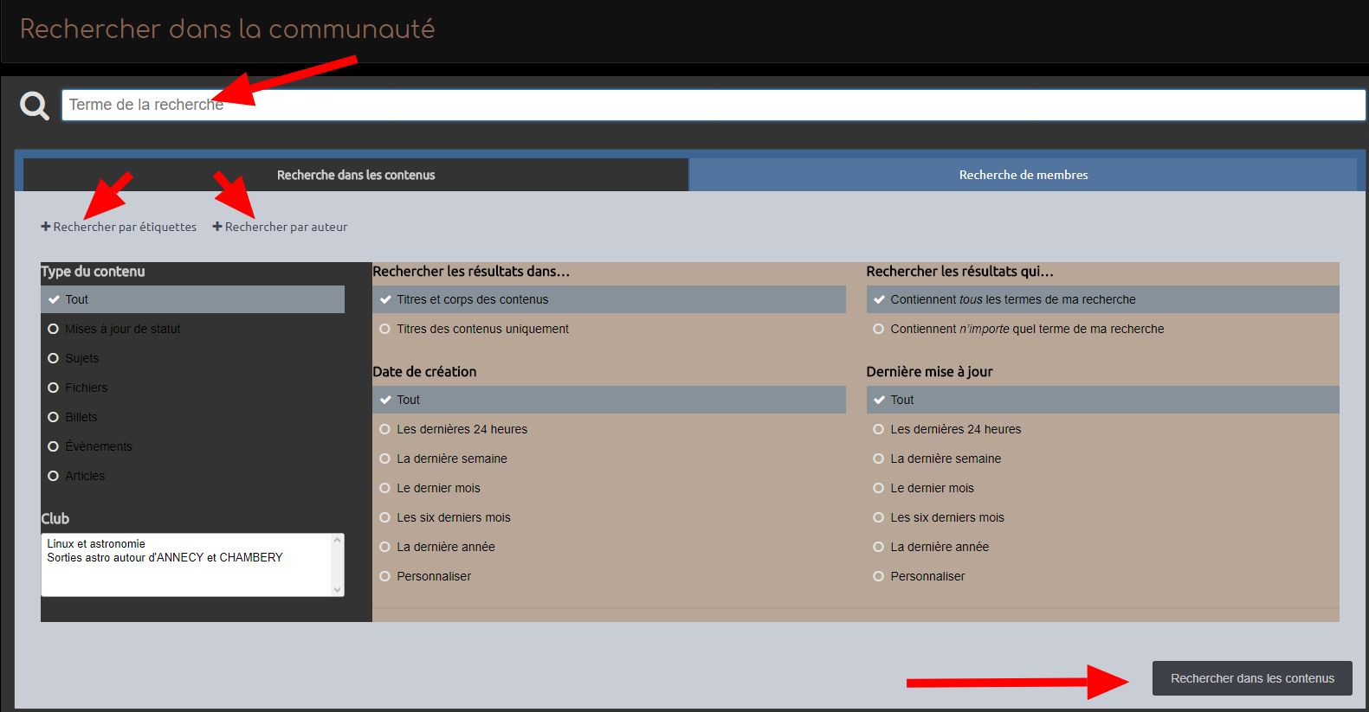
Task: Click the Club list scroll-up arrow
Action: click(x=338, y=541)
